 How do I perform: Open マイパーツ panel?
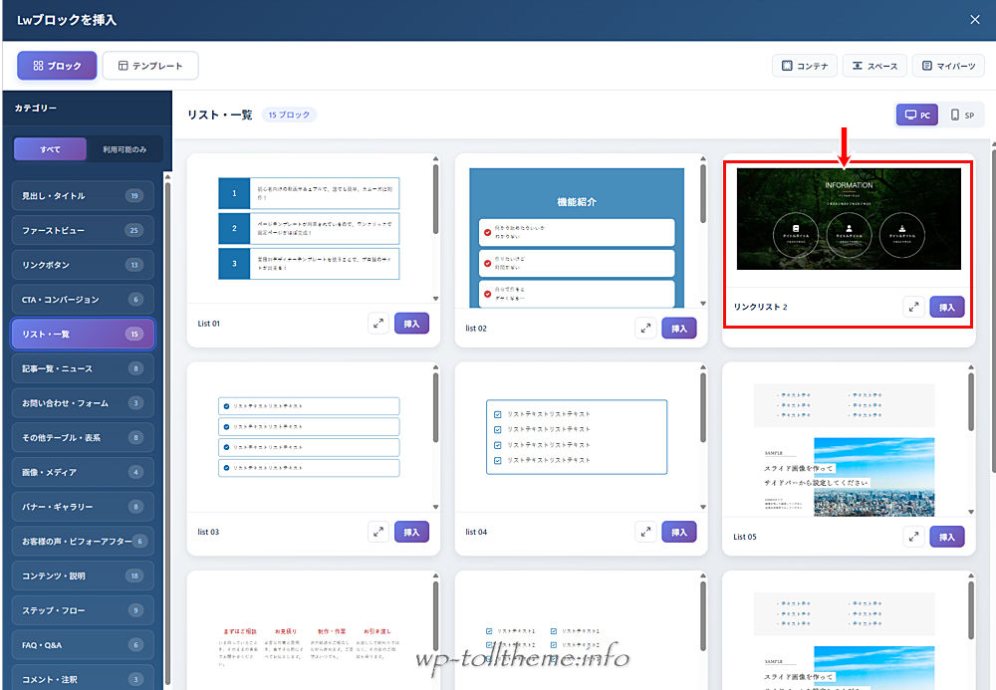tap(948, 66)
